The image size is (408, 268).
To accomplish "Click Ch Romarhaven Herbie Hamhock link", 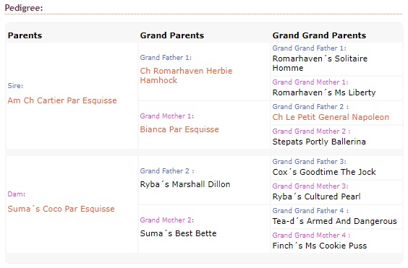I will 186,75.
